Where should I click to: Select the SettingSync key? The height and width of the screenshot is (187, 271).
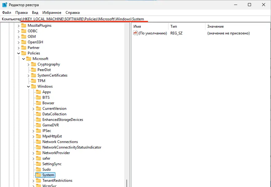tap(52, 164)
